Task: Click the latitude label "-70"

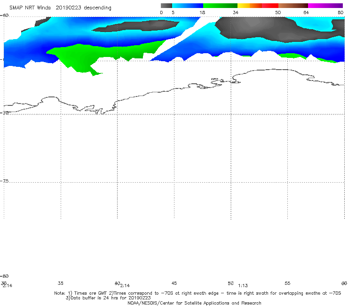Action: 4,113
